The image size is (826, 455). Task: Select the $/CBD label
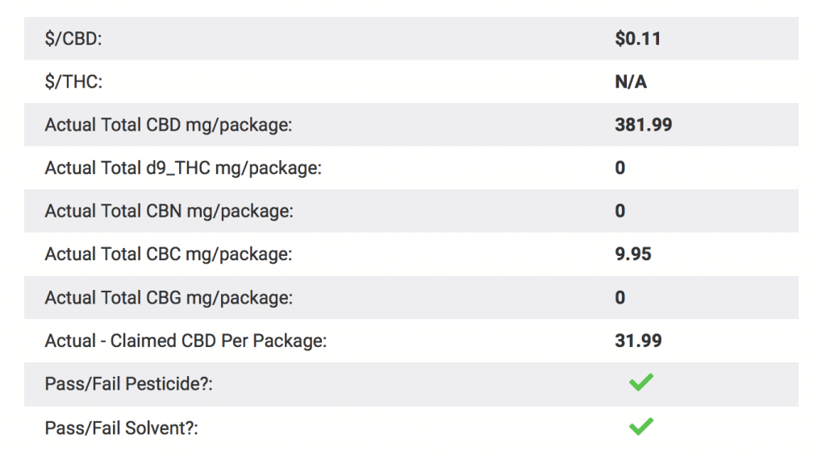[73, 39]
